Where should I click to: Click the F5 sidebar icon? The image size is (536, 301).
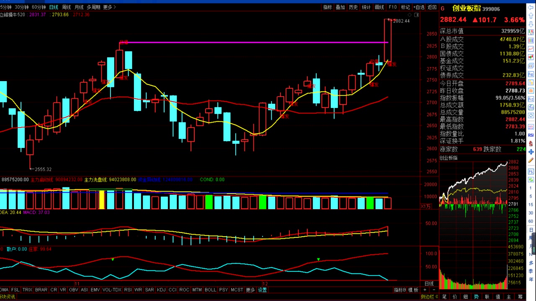531,171
